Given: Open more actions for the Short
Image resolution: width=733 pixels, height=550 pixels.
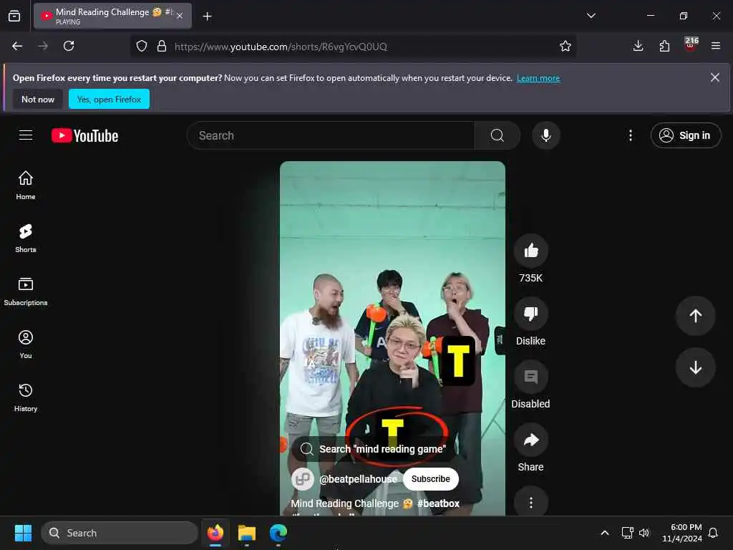Looking at the screenshot, I should [531, 502].
